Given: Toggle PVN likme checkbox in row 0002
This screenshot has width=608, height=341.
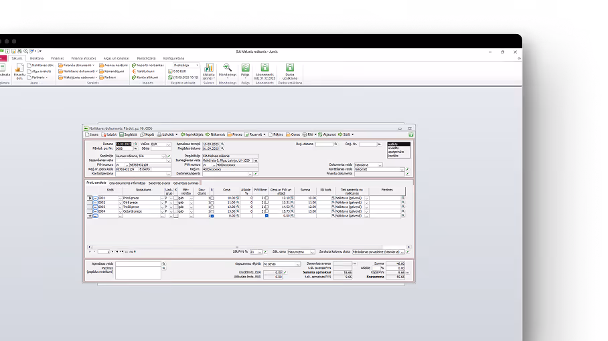Looking at the screenshot, I should click(x=267, y=203).
